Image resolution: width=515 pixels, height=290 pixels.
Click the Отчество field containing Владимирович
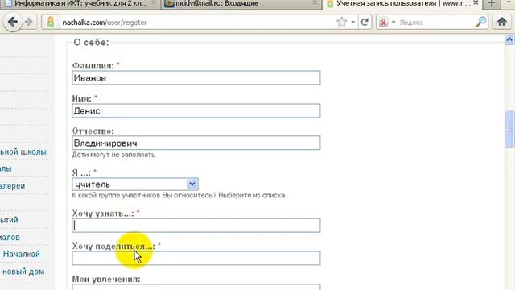196,143
